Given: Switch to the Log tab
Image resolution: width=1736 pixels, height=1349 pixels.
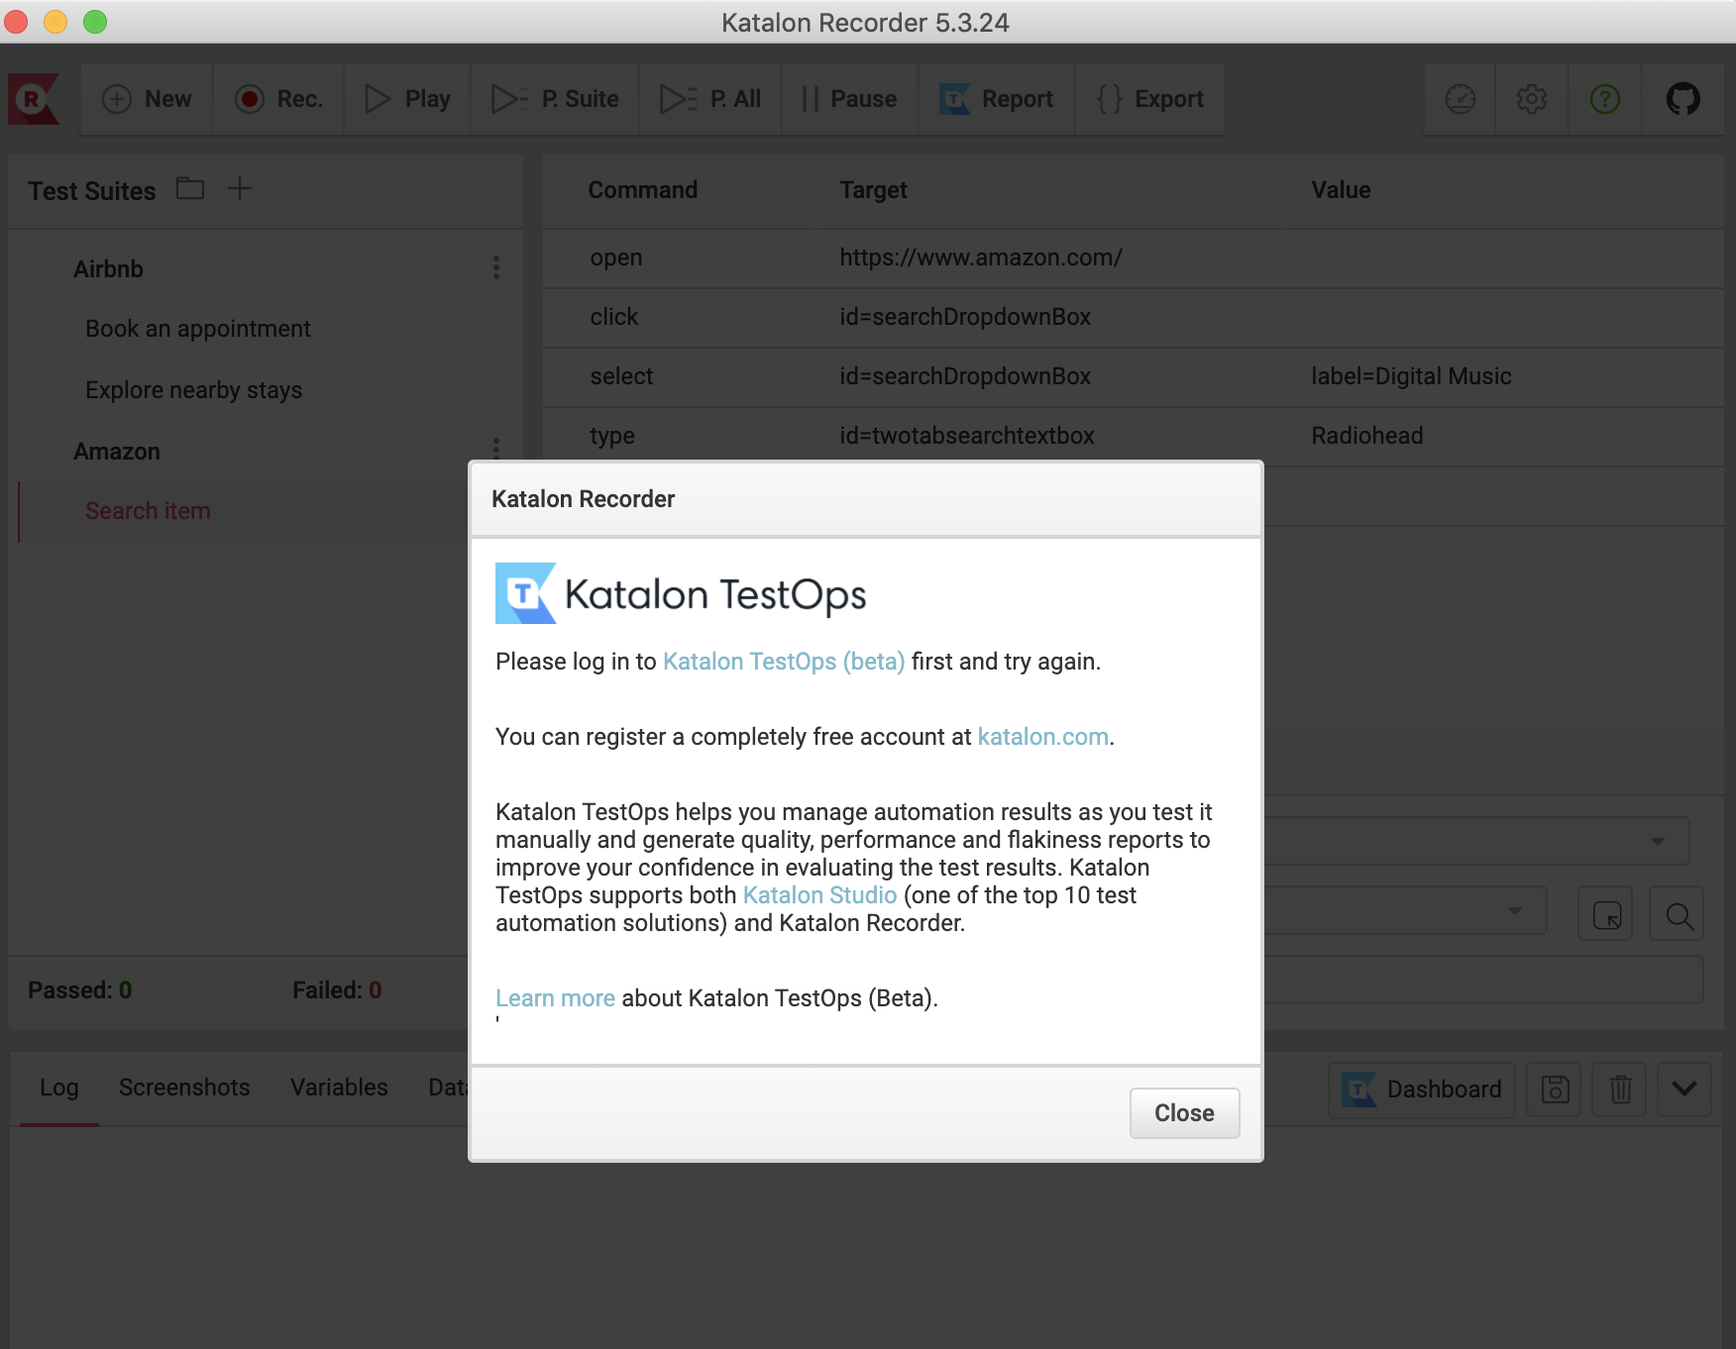Looking at the screenshot, I should (59, 1088).
